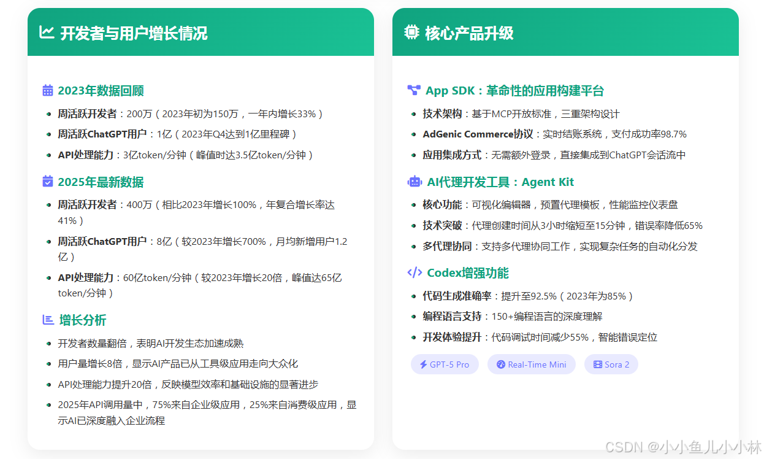764x459 pixels.
Task: Click the robot icon beside Agent Kit heading
Action: coord(413,182)
